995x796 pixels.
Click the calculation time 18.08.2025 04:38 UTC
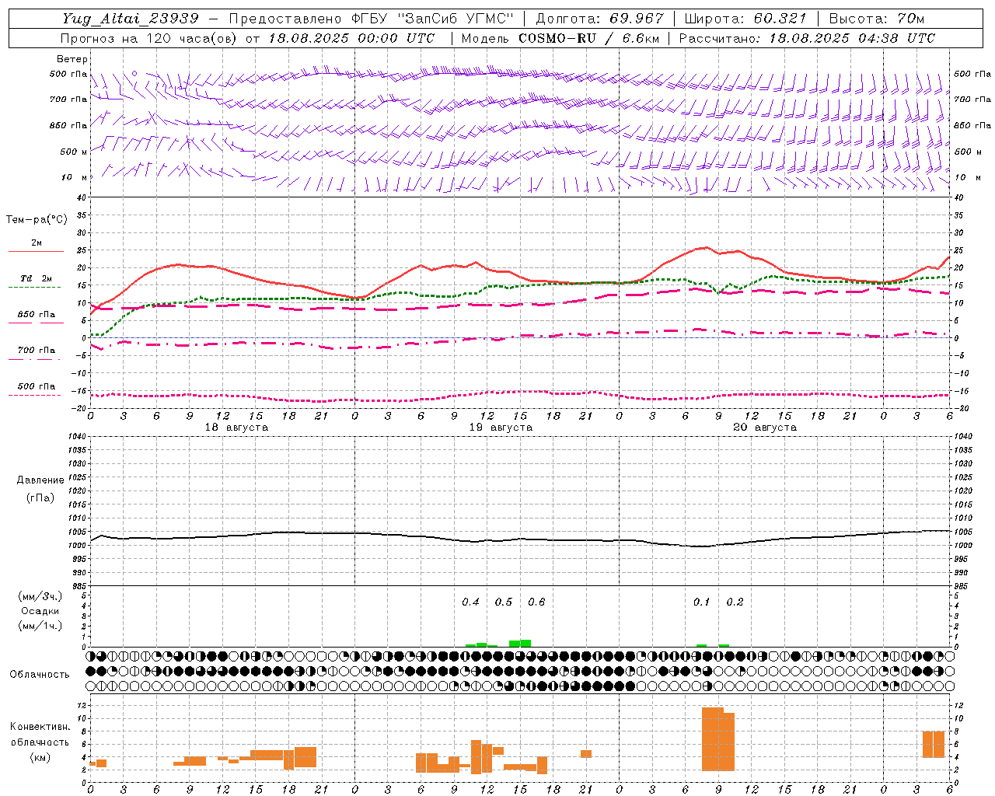click(852, 38)
